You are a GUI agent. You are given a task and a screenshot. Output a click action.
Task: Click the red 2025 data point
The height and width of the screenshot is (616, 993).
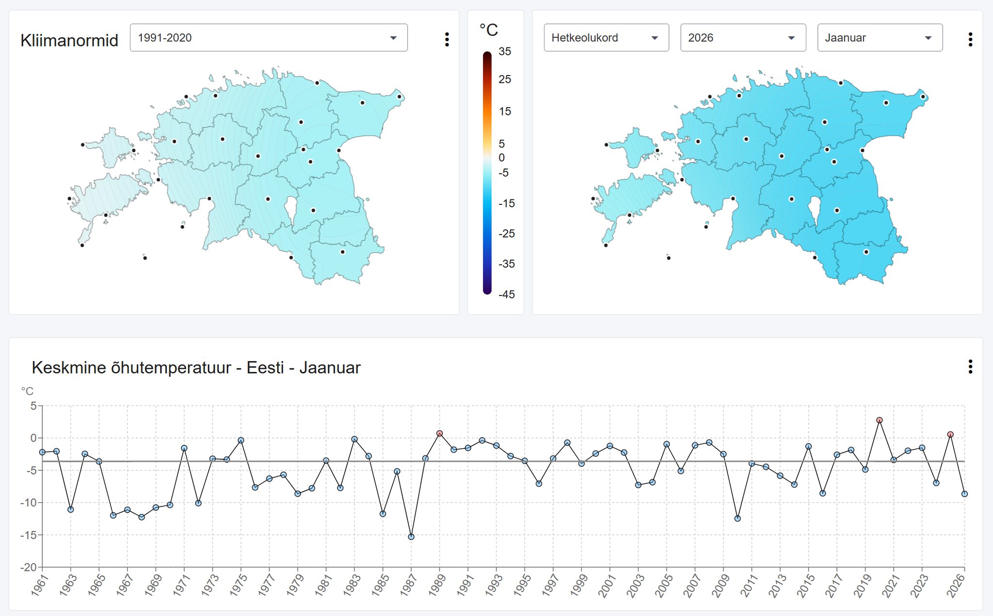tap(950, 434)
